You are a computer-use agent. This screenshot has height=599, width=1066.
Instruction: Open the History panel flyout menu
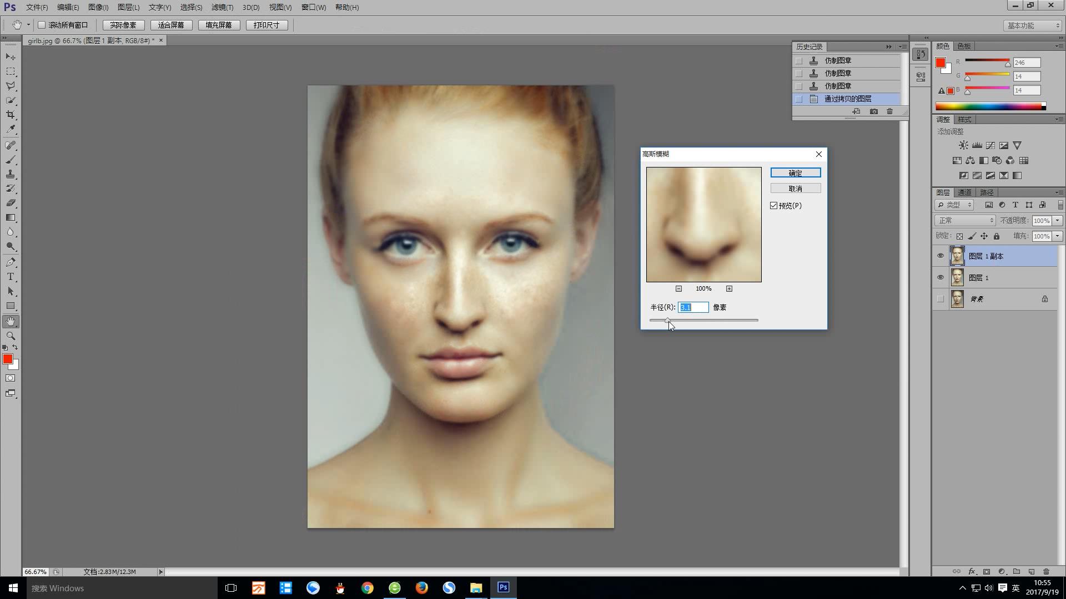point(903,47)
